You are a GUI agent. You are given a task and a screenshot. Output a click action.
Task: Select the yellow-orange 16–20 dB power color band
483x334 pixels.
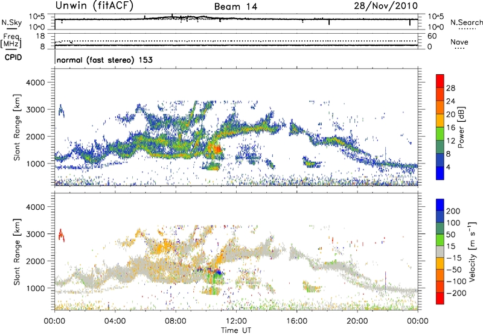pos(440,121)
